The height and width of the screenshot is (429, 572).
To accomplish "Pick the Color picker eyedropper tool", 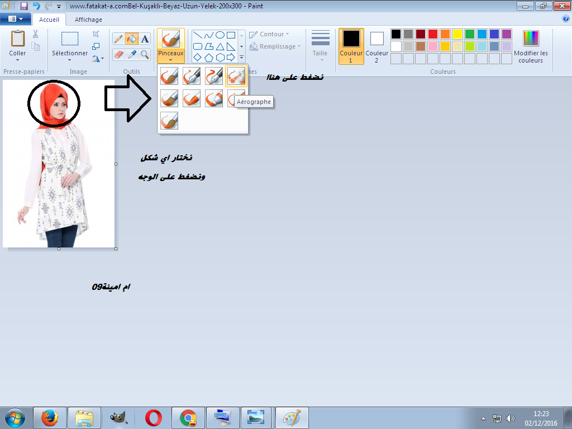I will tap(132, 54).
